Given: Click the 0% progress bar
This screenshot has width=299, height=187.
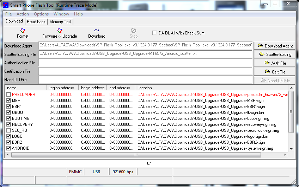Looking at the screenshot, I should (149, 163).
